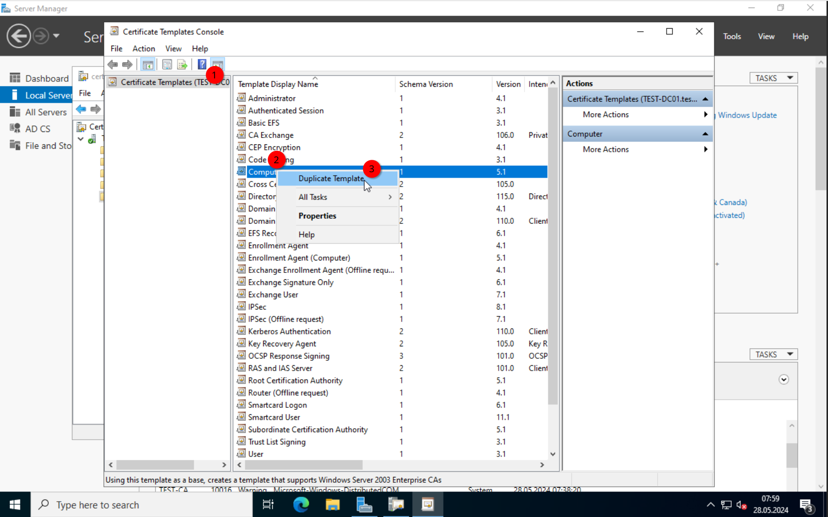Click the template list horizontal scroll-right arrow
The width and height of the screenshot is (828, 517).
point(542,465)
